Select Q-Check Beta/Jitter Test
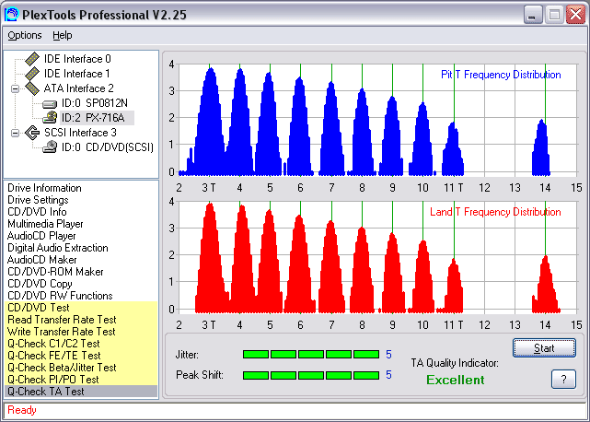The width and height of the screenshot is (590, 422). coord(81,368)
